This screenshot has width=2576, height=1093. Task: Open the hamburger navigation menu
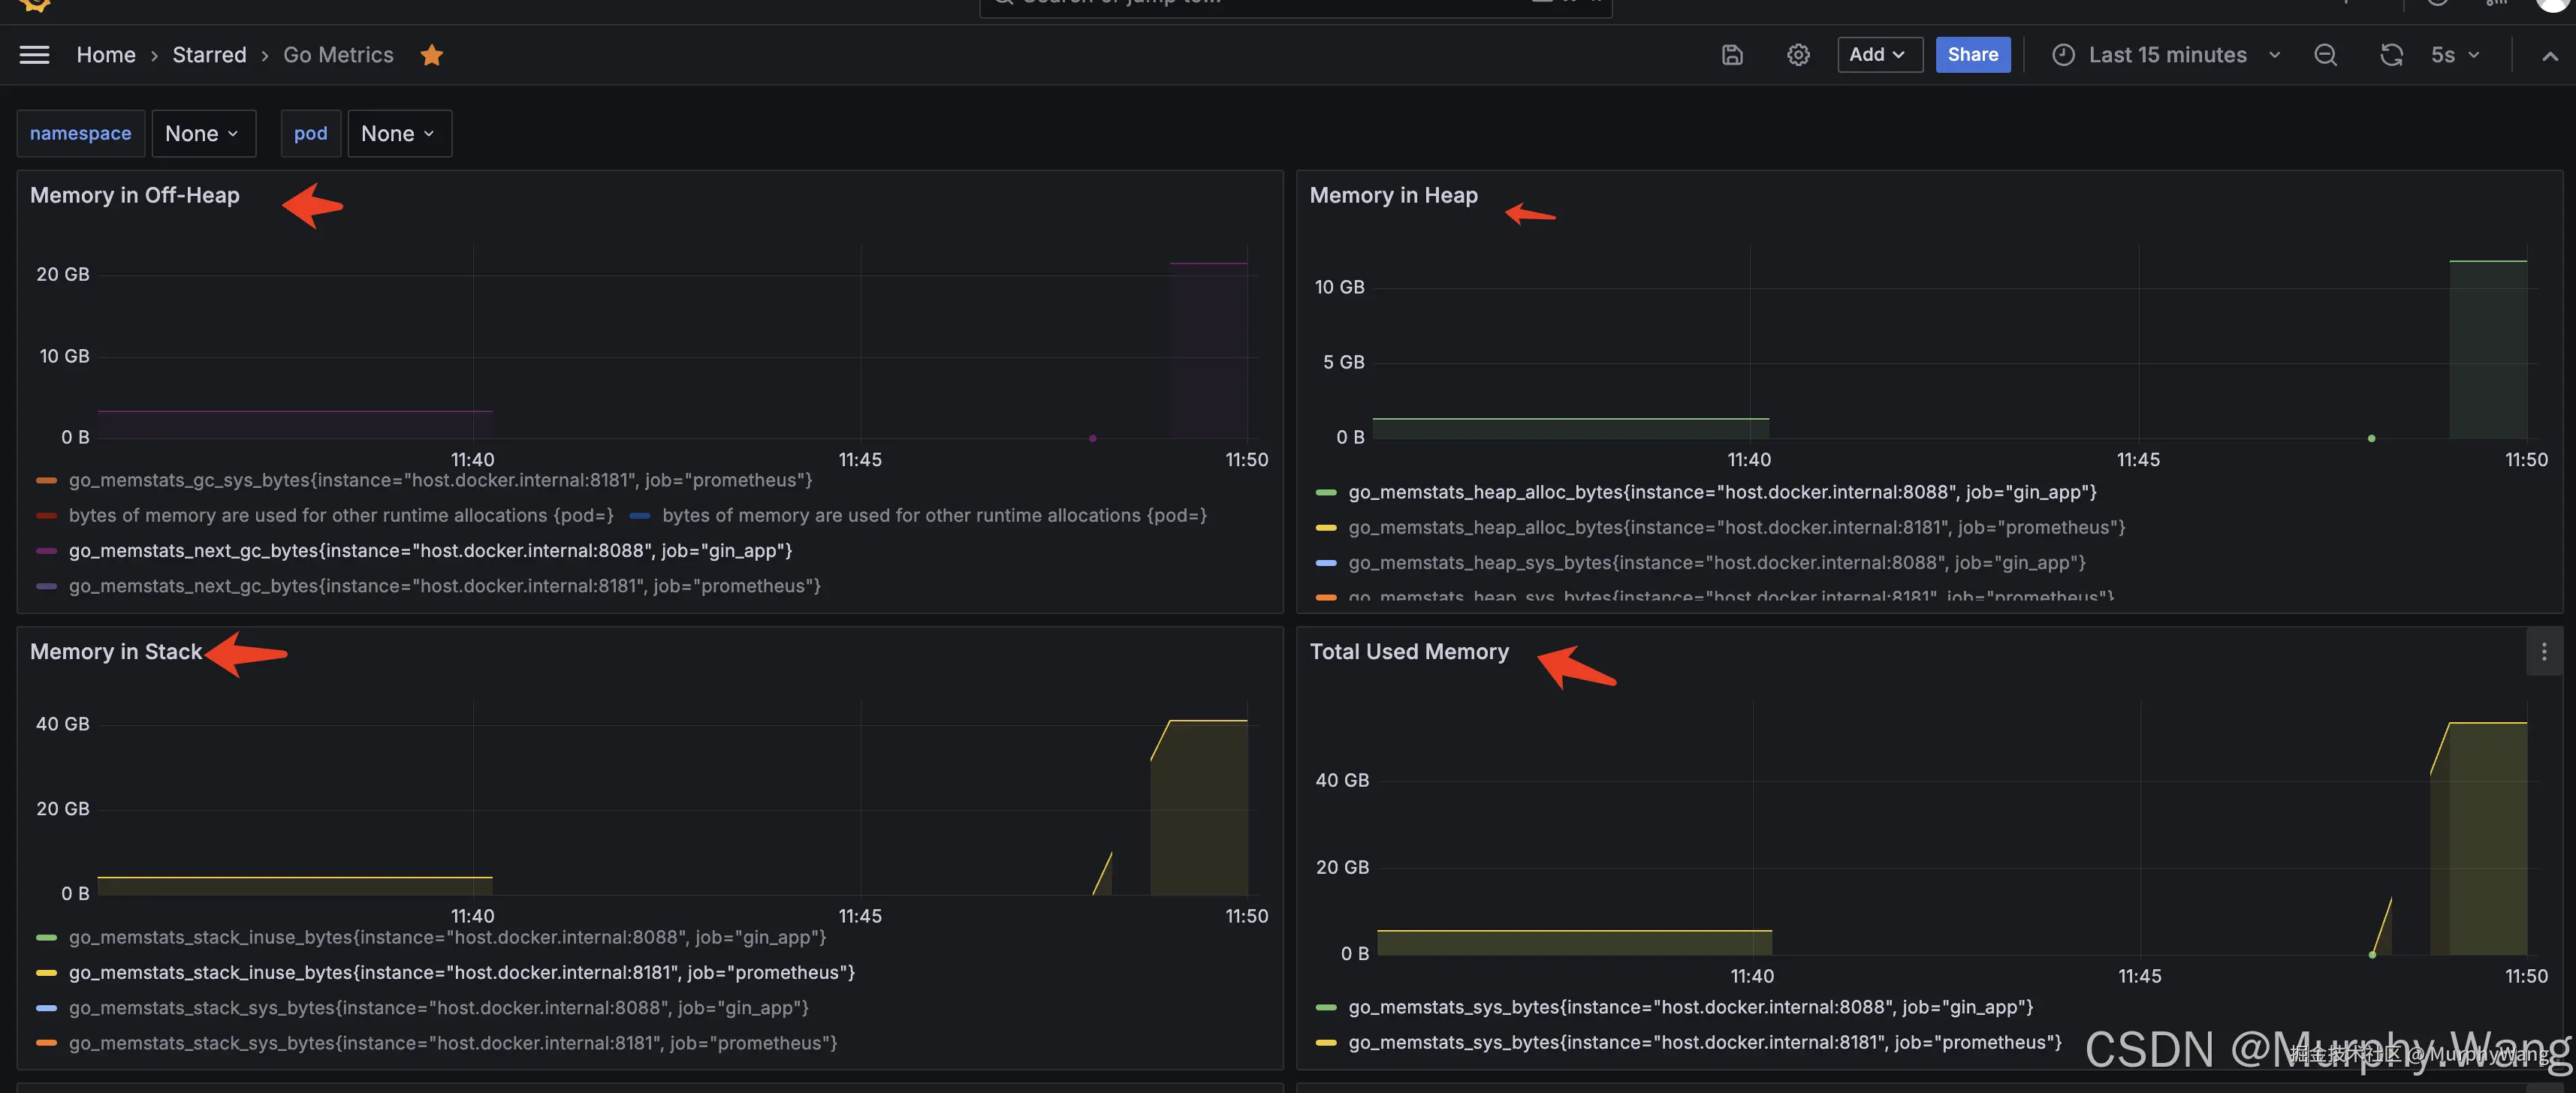(x=34, y=55)
